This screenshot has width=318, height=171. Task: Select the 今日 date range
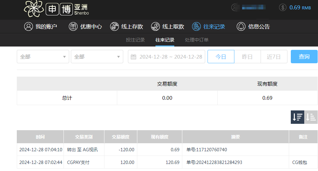pyautogui.click(x=221, y=57)
